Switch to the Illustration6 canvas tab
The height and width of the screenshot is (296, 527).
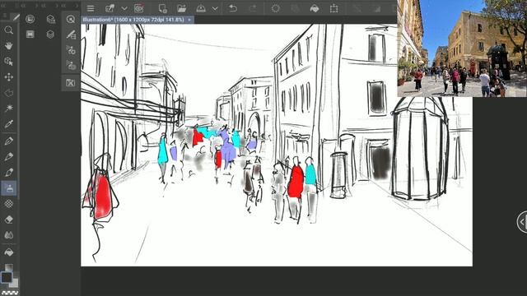click(133, 20)
